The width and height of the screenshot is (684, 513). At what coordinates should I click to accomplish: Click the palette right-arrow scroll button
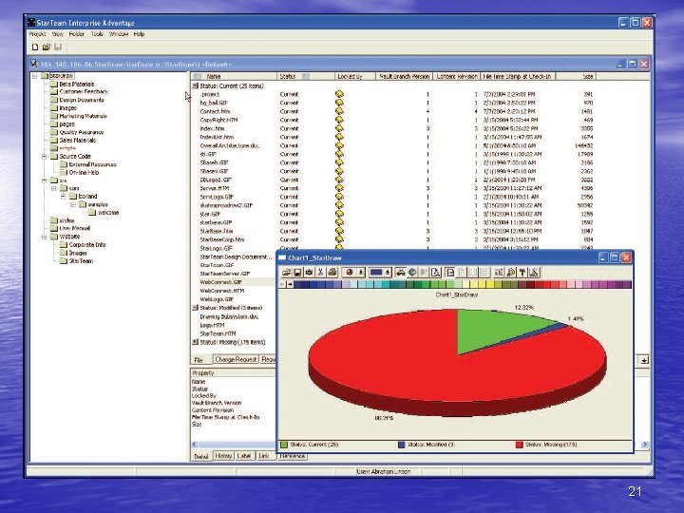click(x=290, y=284)
